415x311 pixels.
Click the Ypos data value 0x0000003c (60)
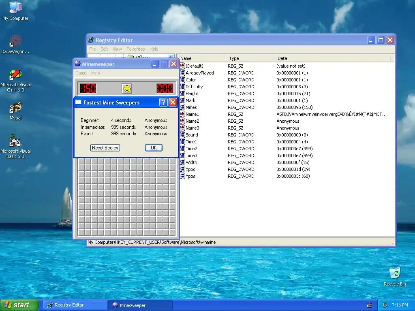[293, 176]
